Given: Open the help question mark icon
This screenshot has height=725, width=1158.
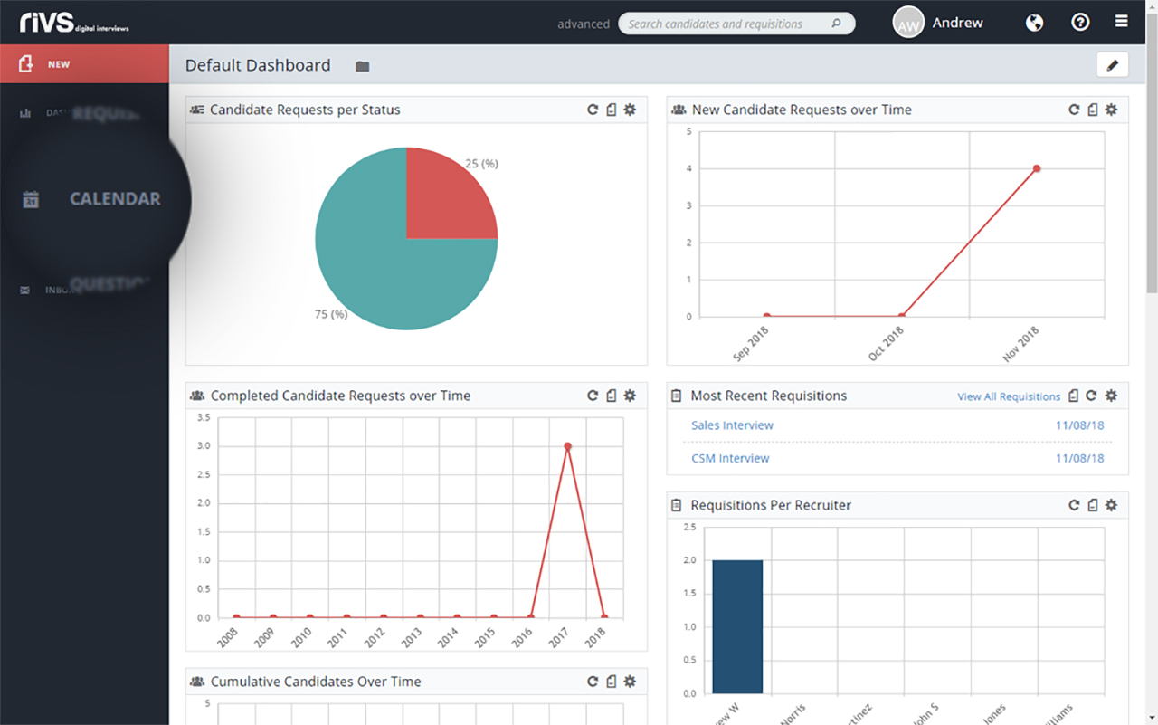Looking at the screenshot, I should click(1080, 23).
